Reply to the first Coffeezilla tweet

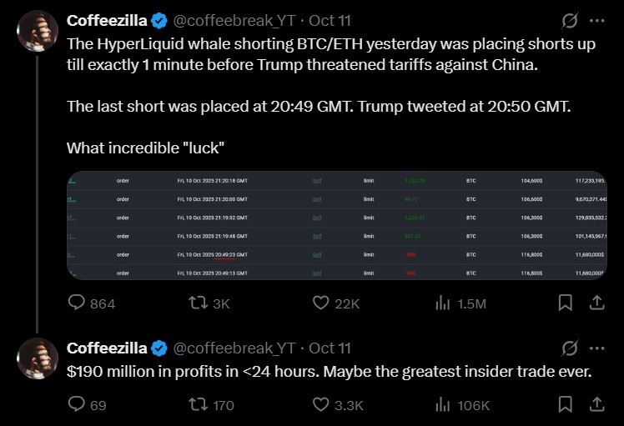point(78,303)
